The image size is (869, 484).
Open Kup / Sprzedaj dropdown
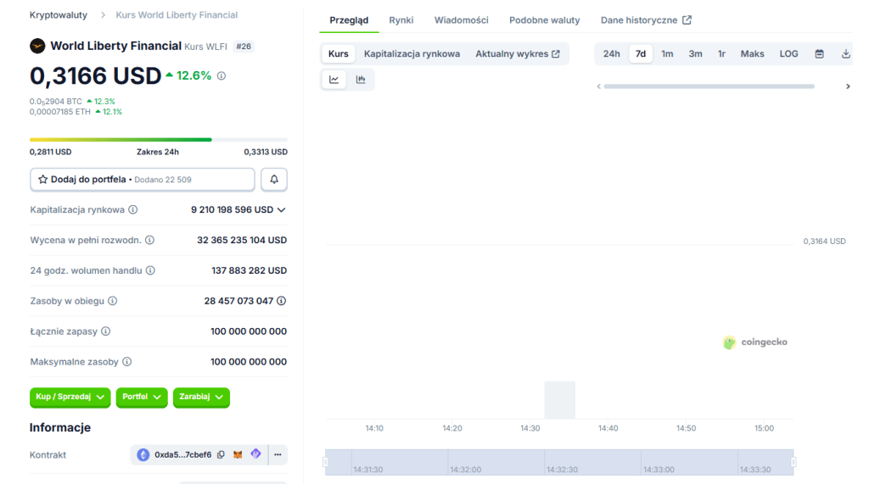(70, 397)
